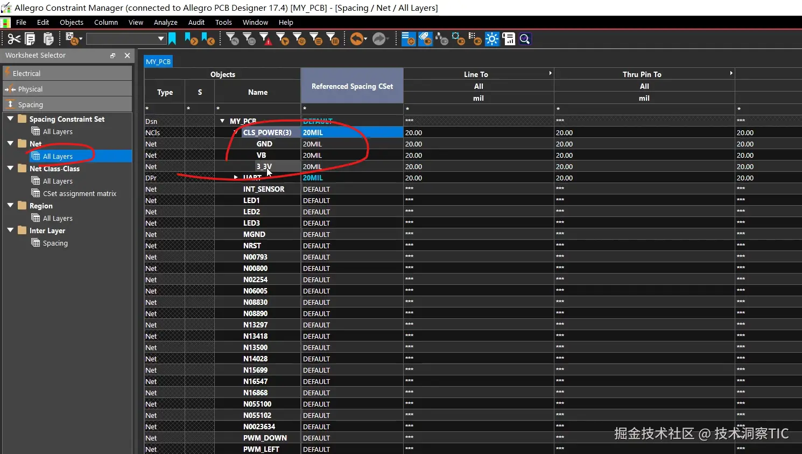Click the net hierarchy toolbar icon
The image size is (802, 454).
(442, 39)
